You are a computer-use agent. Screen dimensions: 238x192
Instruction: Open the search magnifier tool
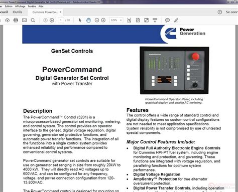33,20
